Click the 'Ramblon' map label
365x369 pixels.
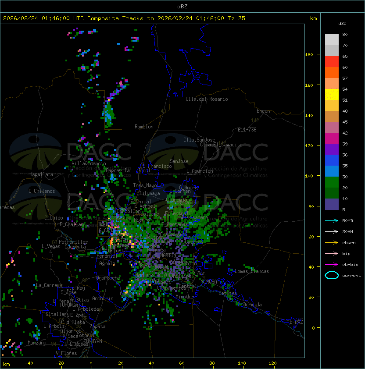pos(144,127)
